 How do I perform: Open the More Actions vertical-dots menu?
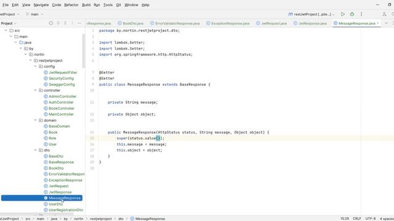(x=361, y=14)
